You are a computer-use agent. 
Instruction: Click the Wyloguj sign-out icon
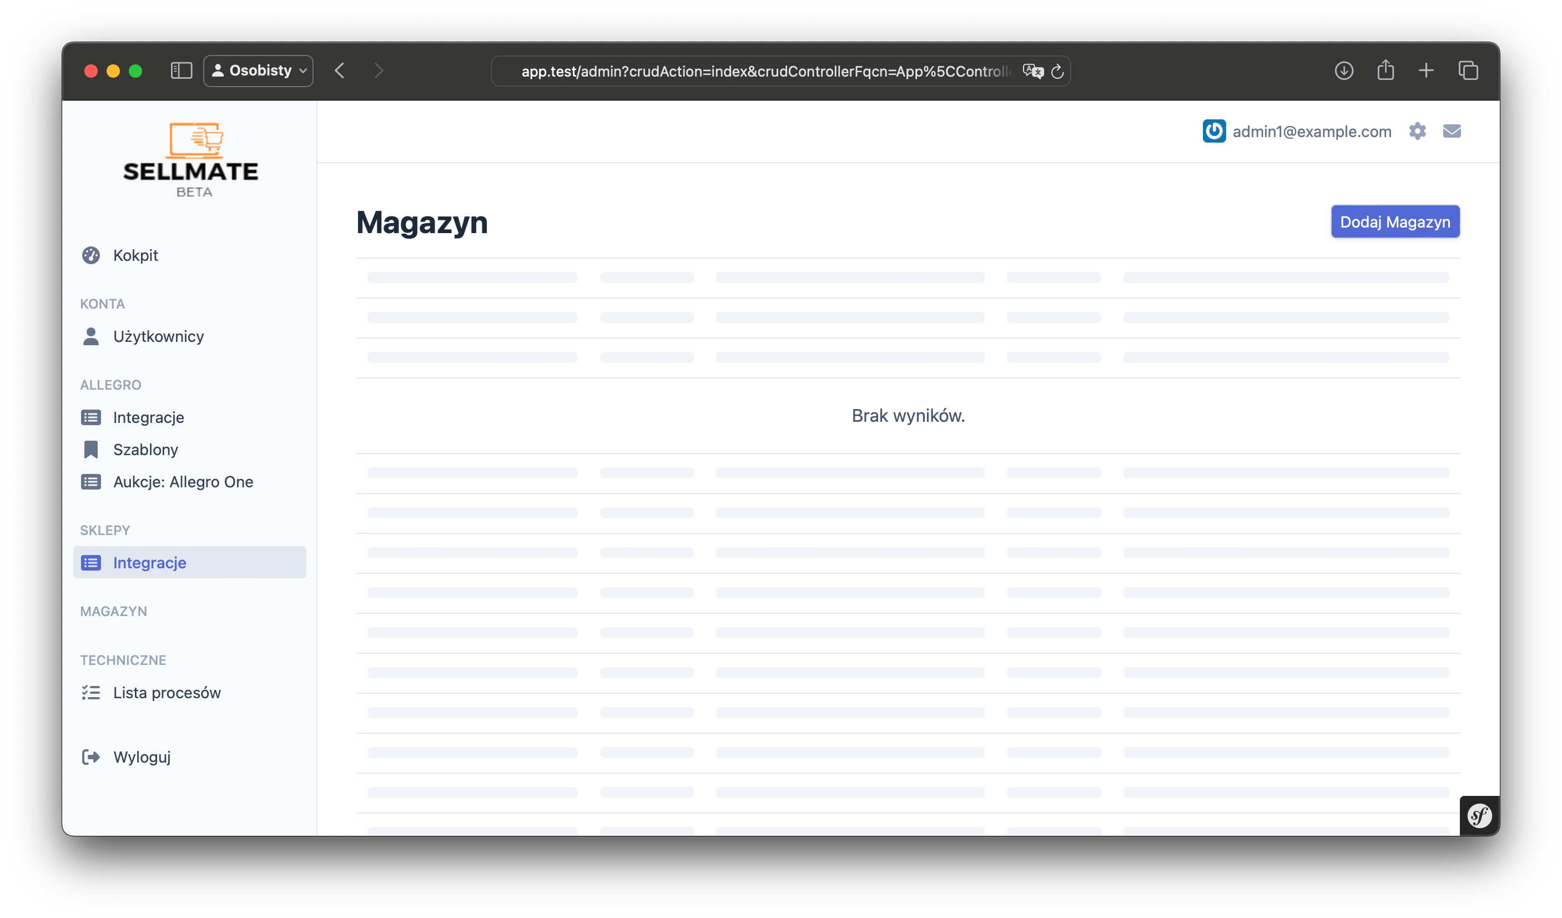[91, 758]
